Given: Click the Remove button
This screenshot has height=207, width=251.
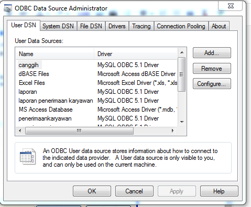Looking at the screenshot, I should point(212,69).
